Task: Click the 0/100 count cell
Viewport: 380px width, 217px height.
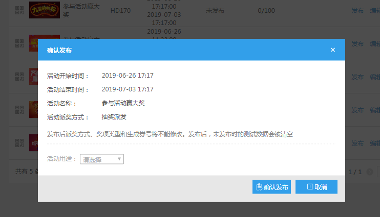Action: (x=266, y=11)
